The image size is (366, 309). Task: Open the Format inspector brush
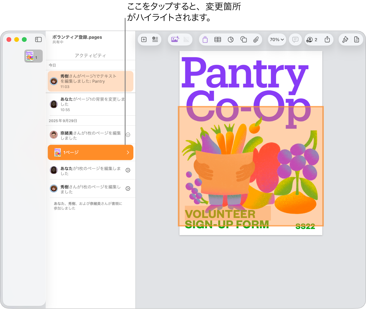[345, 39]
